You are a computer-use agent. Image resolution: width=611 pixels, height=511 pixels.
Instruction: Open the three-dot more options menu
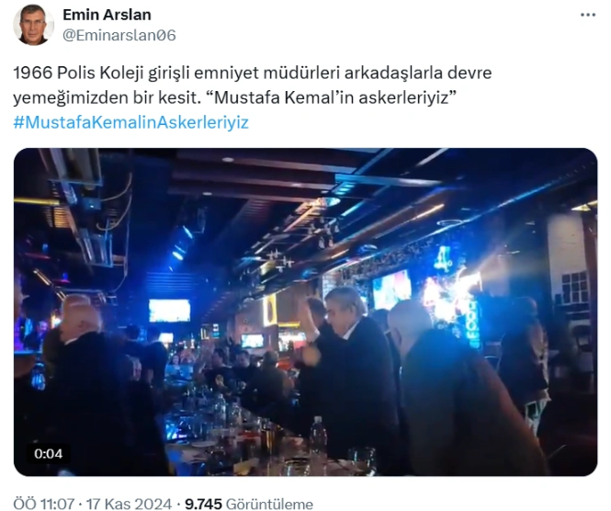pyautogui.click(x=588, y=15)
